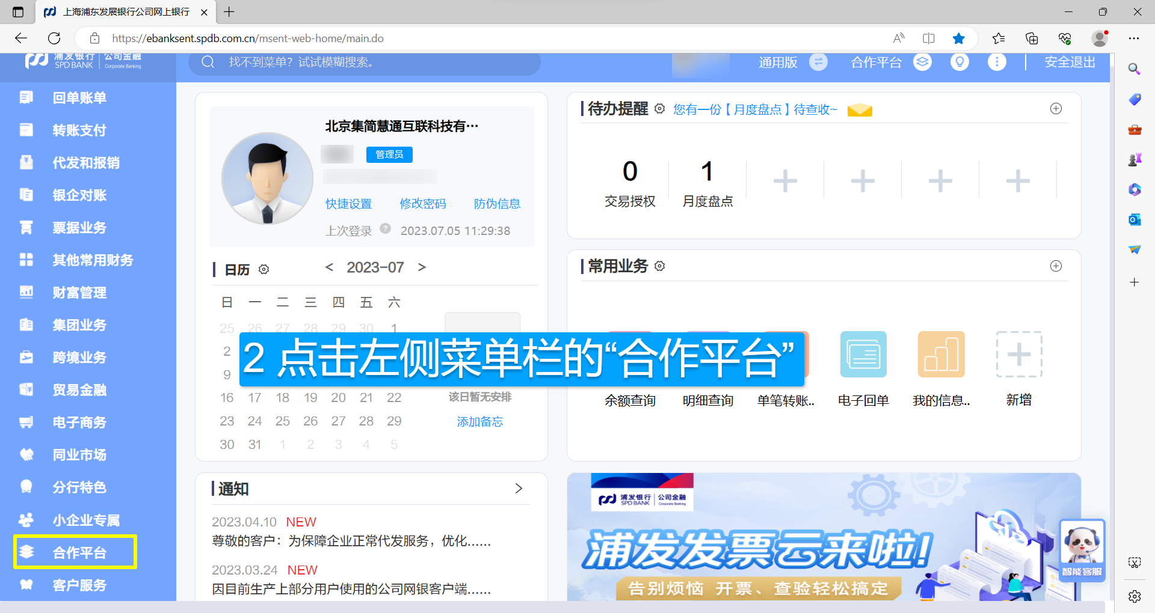Viewport: 1155px width, 613px height.
Task: Open the three-dot more icon in header
Action: click(x=997, y=62)
